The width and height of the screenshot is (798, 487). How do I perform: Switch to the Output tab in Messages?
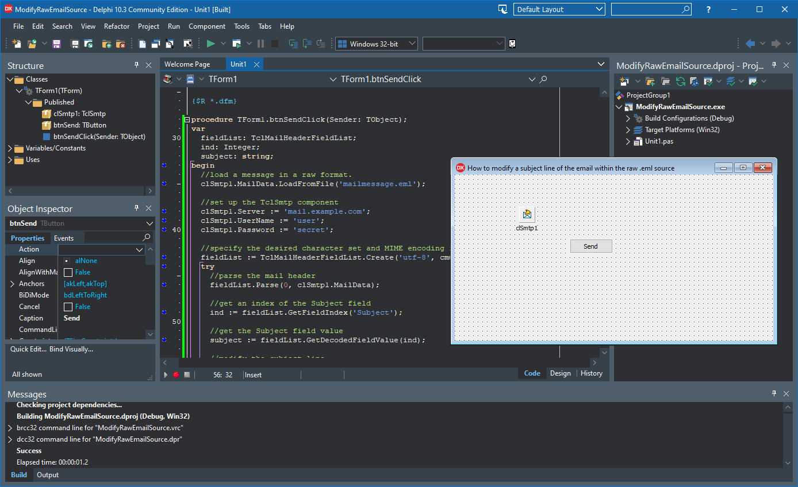(48, 475)
